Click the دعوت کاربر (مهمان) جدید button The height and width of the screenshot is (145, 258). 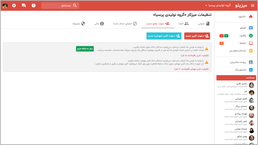(x=164, y=36)
